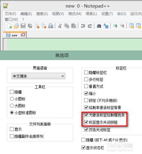The image size is (142, 154).
Task: Open the 搜索(S) menu
Action: tap(42, 14)
